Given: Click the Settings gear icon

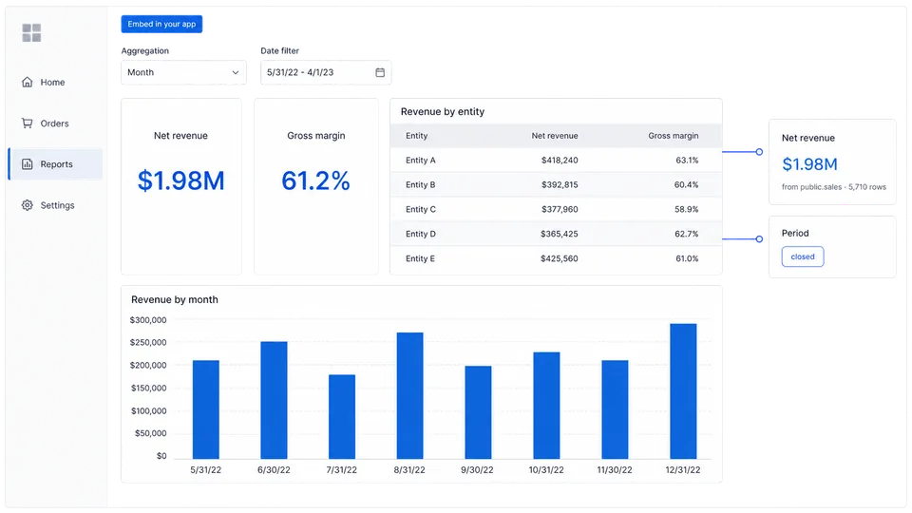Looking at the screenshot, I should pyautogui.click(x=28, y=205).
